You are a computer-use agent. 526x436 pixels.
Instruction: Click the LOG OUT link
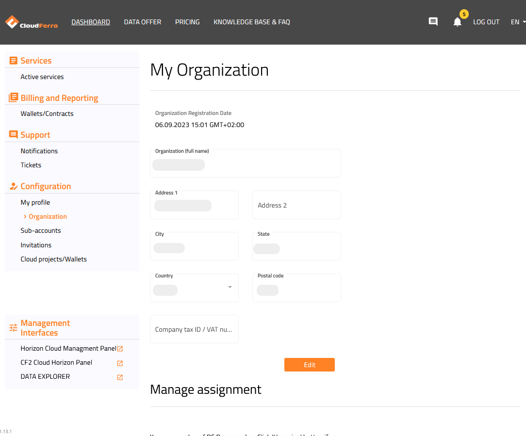click(x=486, y=22)
